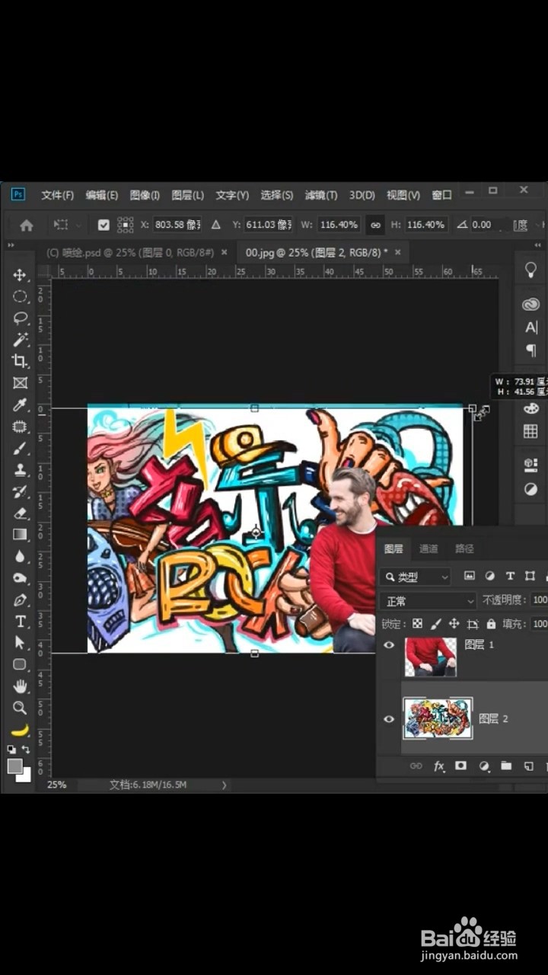Open the Learn lightbulb panel

tap(530, 269)
